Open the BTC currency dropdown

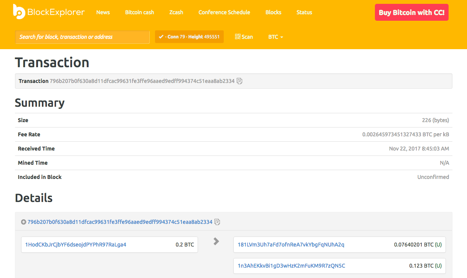[x=276, y=37]
